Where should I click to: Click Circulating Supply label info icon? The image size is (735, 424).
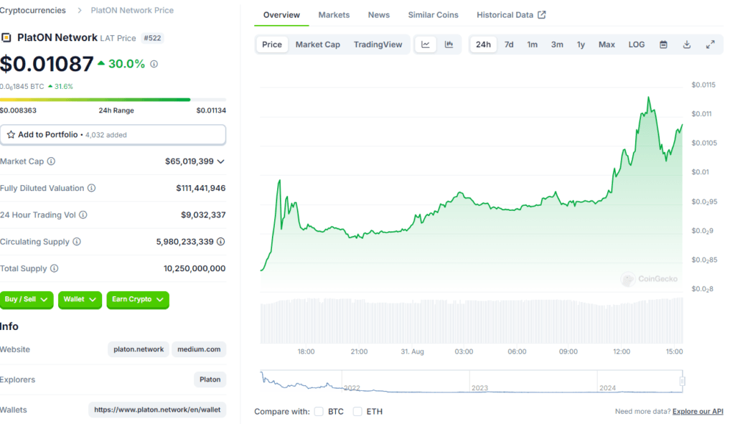[77, 241]
